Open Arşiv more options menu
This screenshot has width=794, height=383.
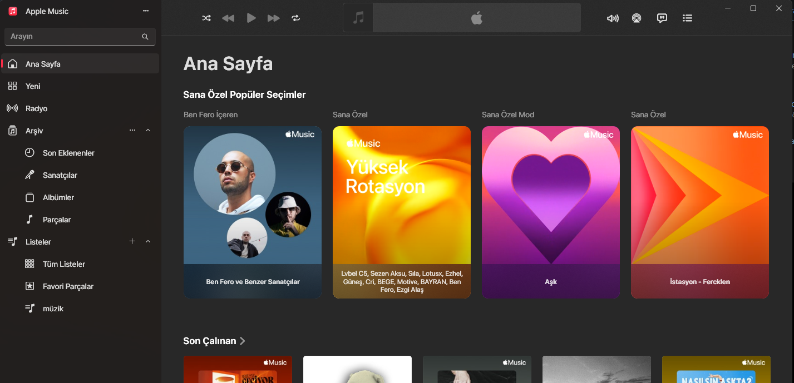(132, 130)
